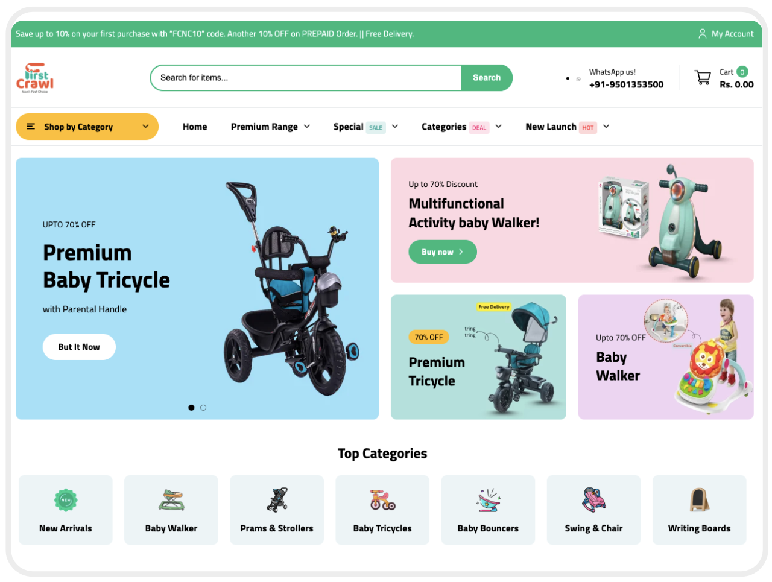Open the Swing & Chair icon
Viewport: 772px width, 582px height.
594,500
